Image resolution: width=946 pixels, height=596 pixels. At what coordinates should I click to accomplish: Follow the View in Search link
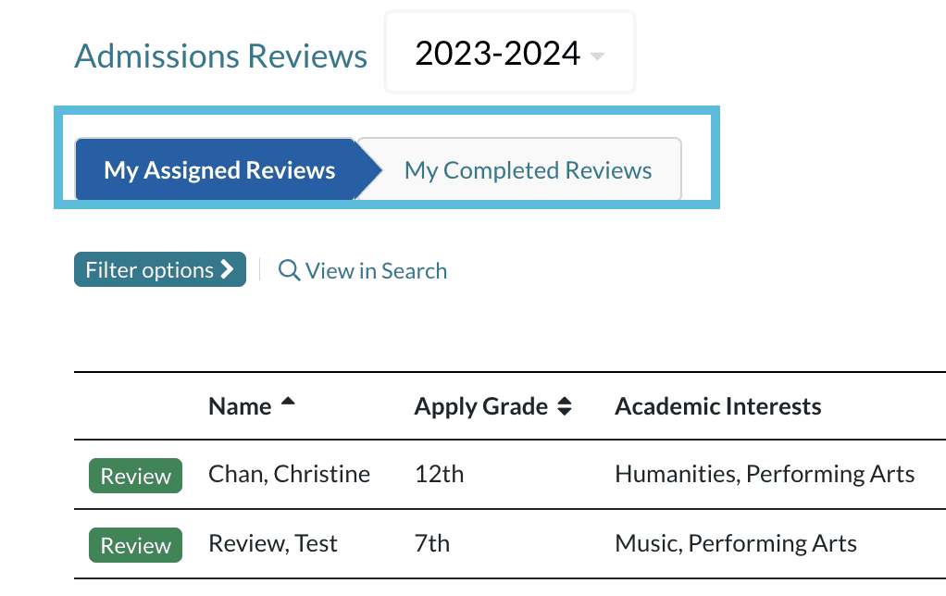[375, 271]
